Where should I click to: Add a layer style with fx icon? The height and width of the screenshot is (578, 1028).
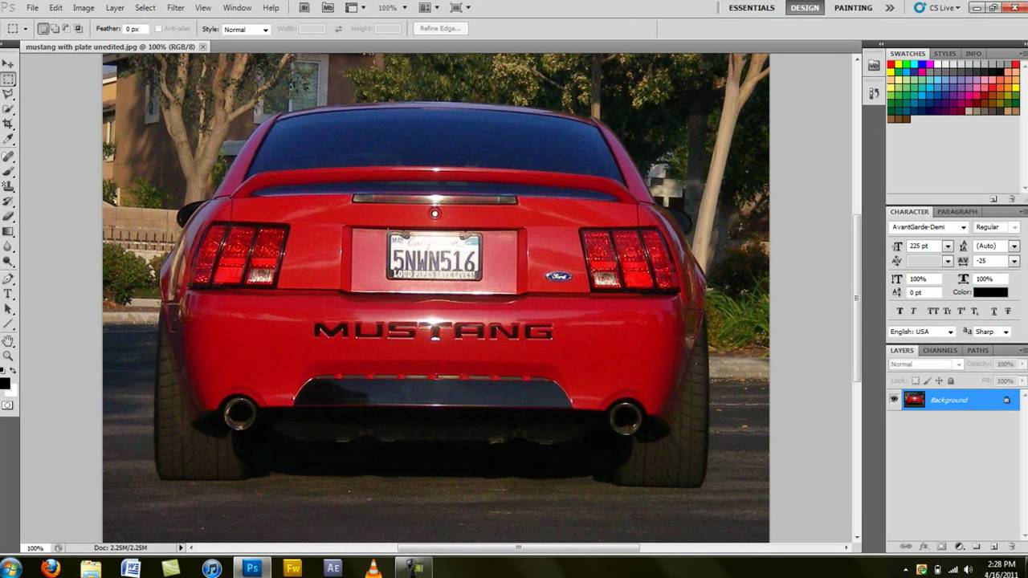pyautogui.click(x=924, y=546)
